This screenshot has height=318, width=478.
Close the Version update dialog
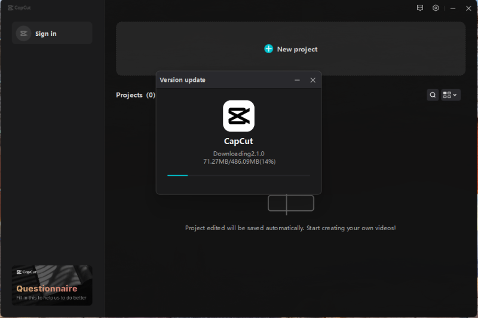(312, 80)
